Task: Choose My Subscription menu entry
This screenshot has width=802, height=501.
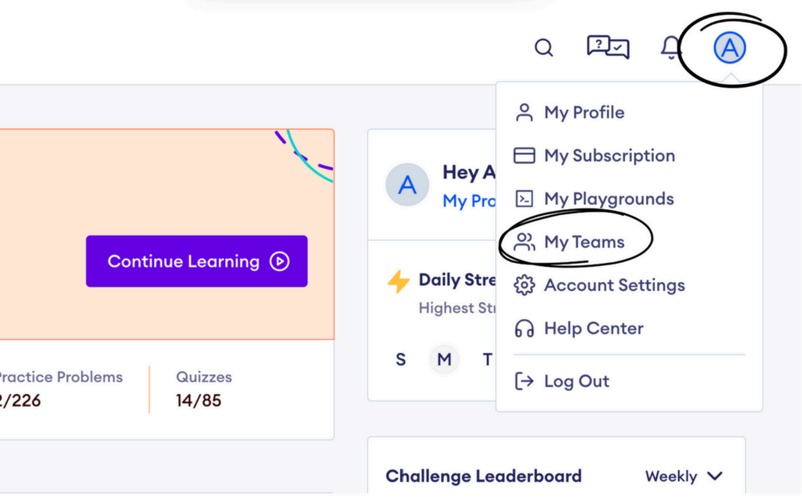Action: (x=609, y=156)
